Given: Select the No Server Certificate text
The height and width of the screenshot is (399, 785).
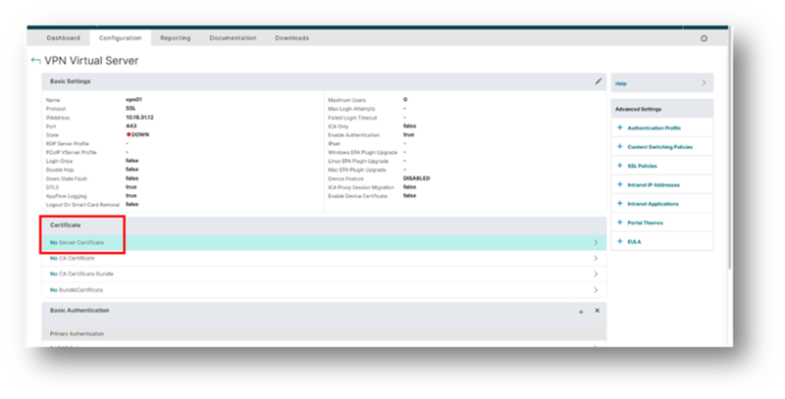Looking at the screenshot, I should (77, 242).
